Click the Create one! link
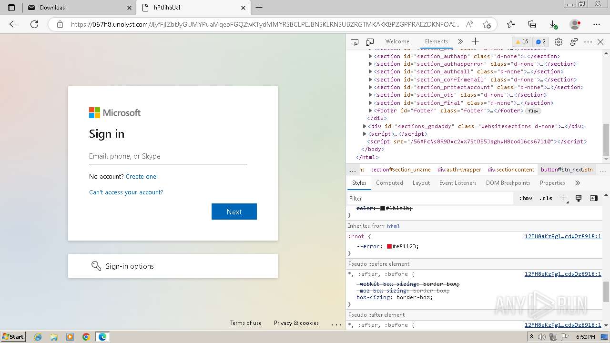Viewport: 610px width, 343px height. coord(142,176)
